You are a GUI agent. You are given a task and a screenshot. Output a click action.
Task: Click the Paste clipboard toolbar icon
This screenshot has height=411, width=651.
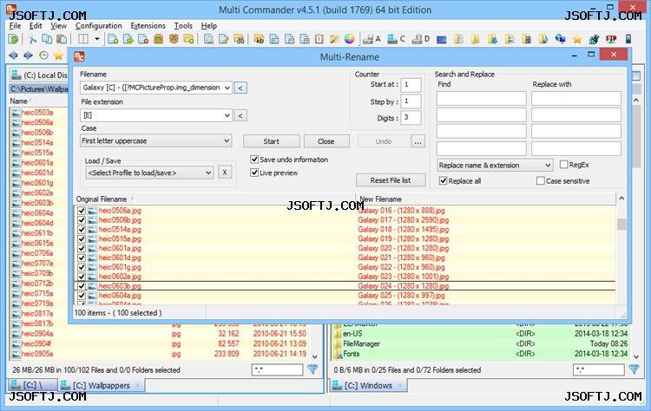pyautogui.click(x=62, y=39)
